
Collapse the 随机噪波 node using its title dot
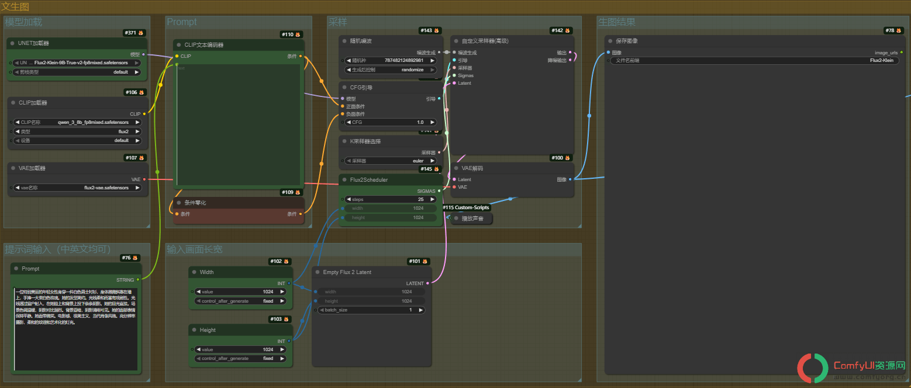tap(344, 41)
